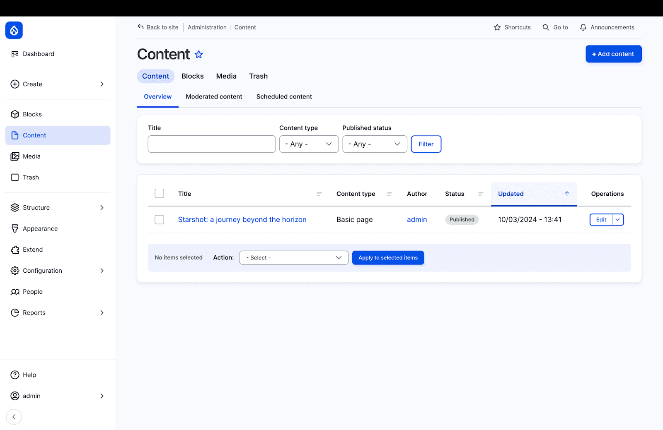Screen dimensions: 663x430
Task: Click the date 10/03/2024 - 13:41
Action: coord(530,220)
